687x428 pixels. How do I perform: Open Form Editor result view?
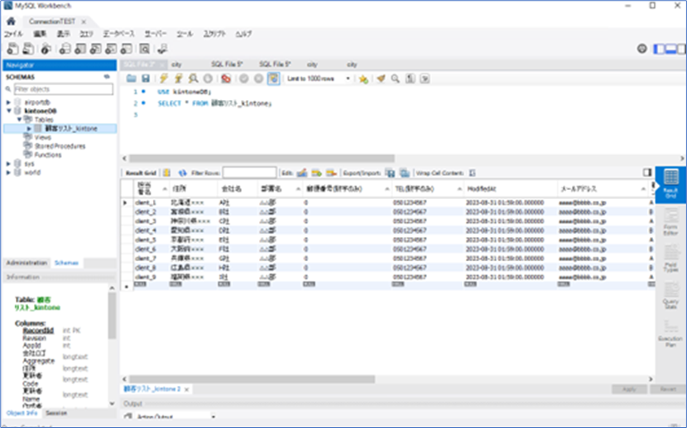point(670,222)
